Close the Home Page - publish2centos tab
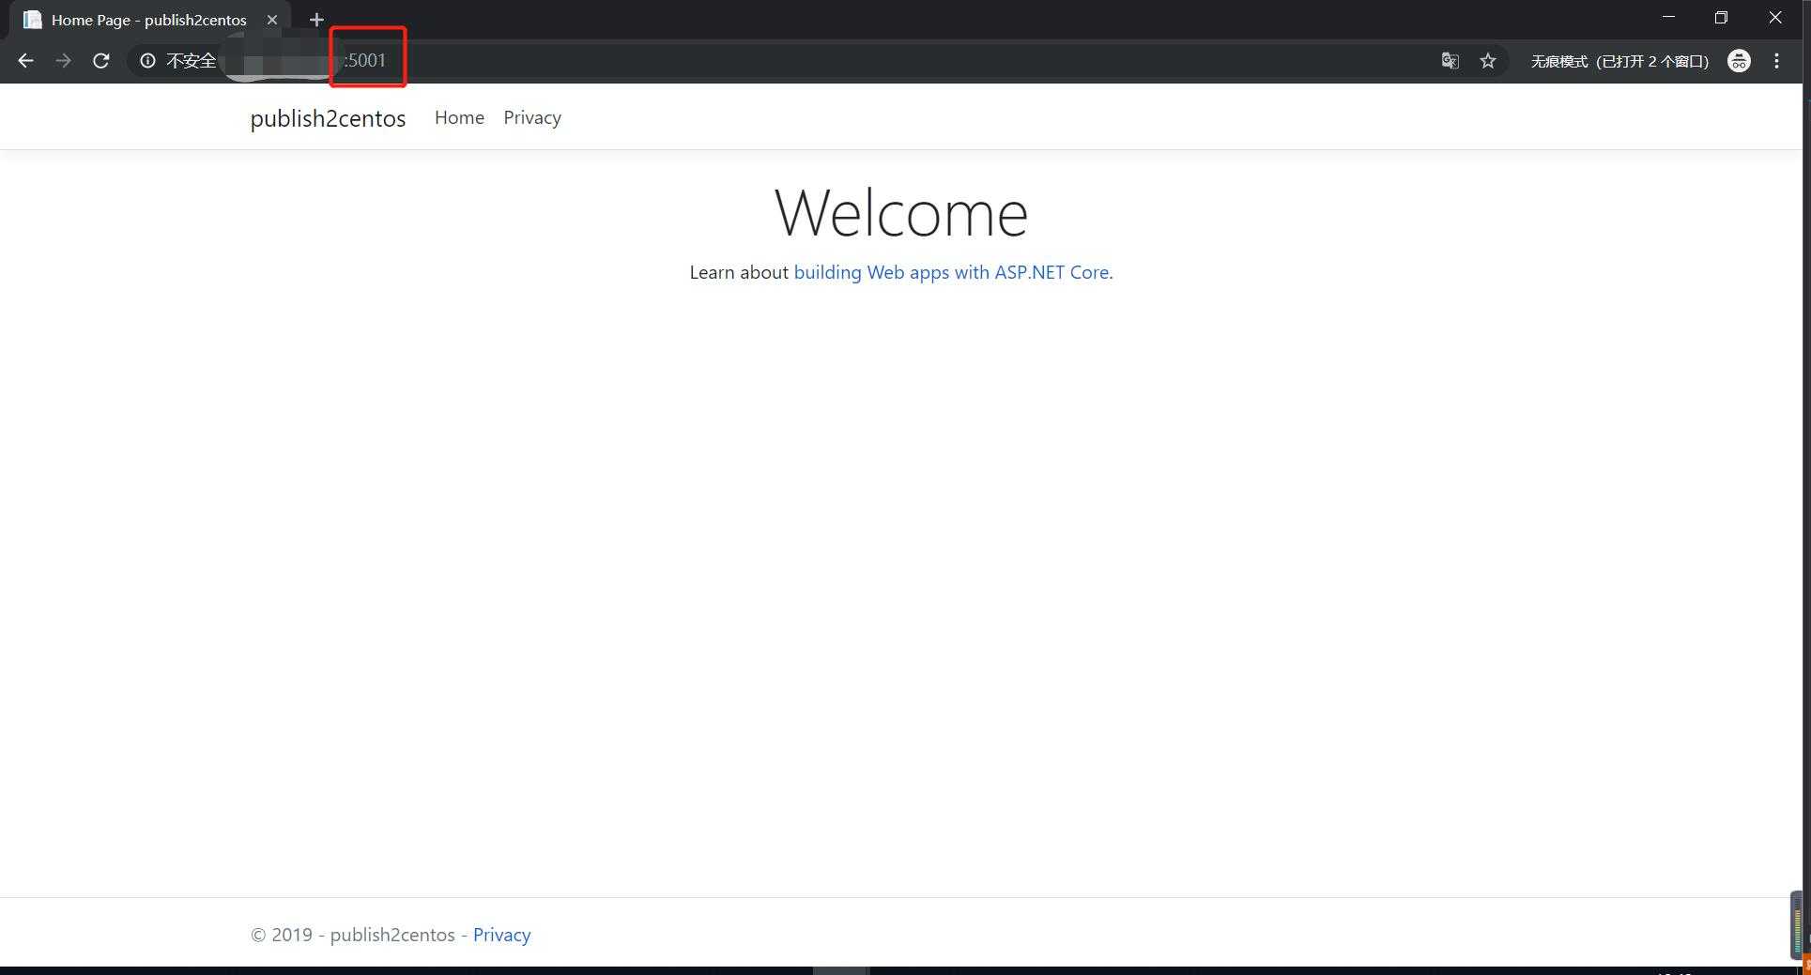 coord(272,20)
